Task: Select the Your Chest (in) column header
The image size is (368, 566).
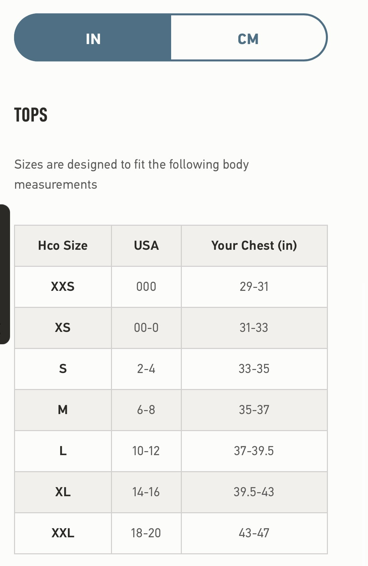Action: [254, 246]
